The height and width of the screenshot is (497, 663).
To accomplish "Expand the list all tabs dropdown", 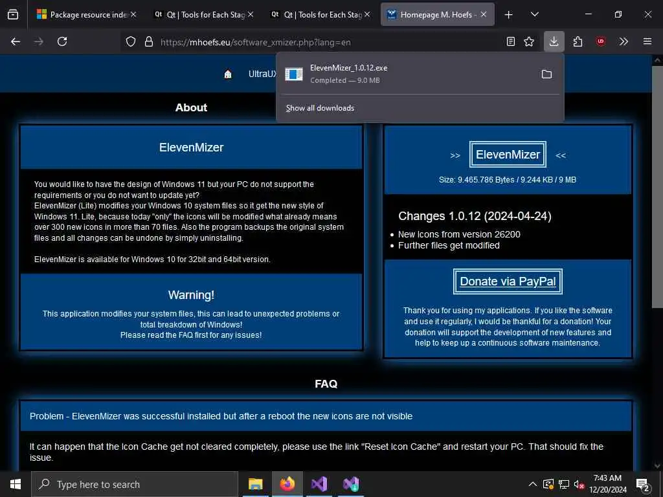I will (534, 14).
